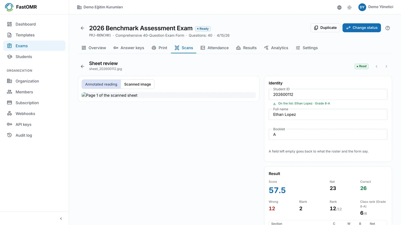This screenshot has width=401, height=225.
Task: Open Webhooks in the sidebar
Action: point(34,113)
